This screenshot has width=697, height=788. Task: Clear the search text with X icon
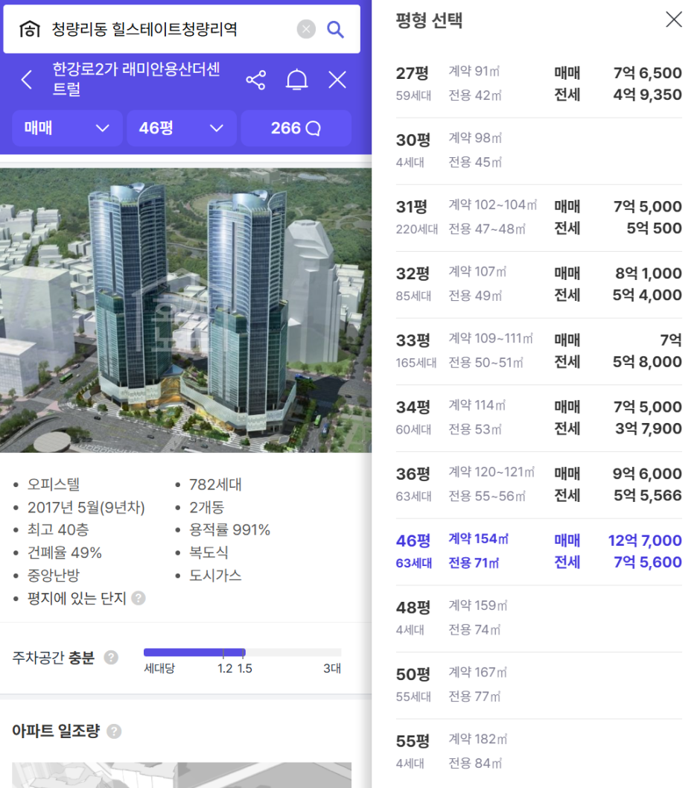point(306,29)
